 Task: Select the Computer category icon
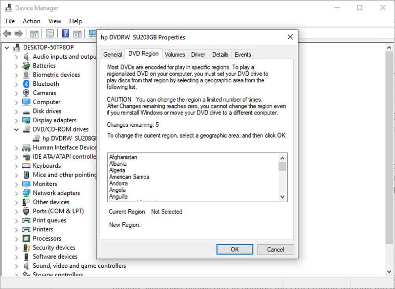(26, 102)
